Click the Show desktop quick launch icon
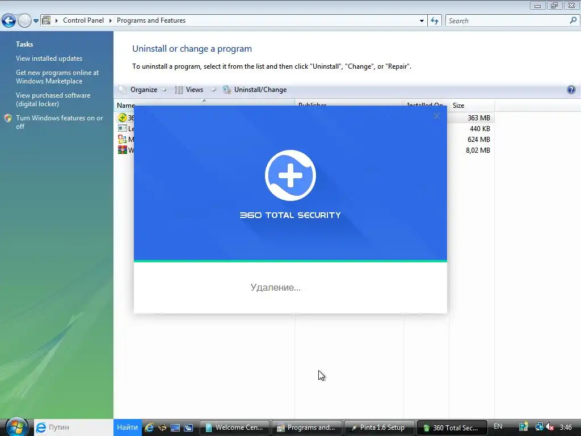 pyautogui.click(x=175, y=427)
